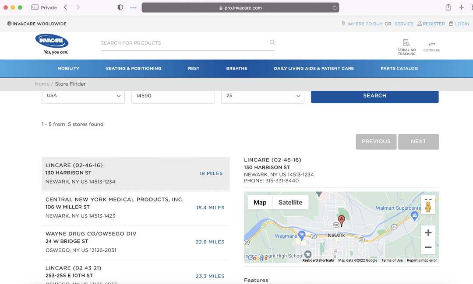Zoom in on the map
Screen dimensions: 473x284
[428, 233]
